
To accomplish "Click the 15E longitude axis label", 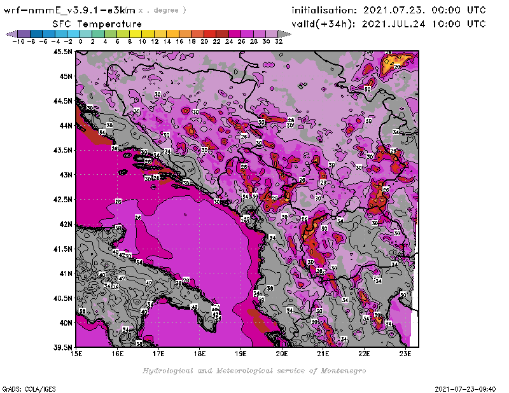I will [x=76, y=354].
